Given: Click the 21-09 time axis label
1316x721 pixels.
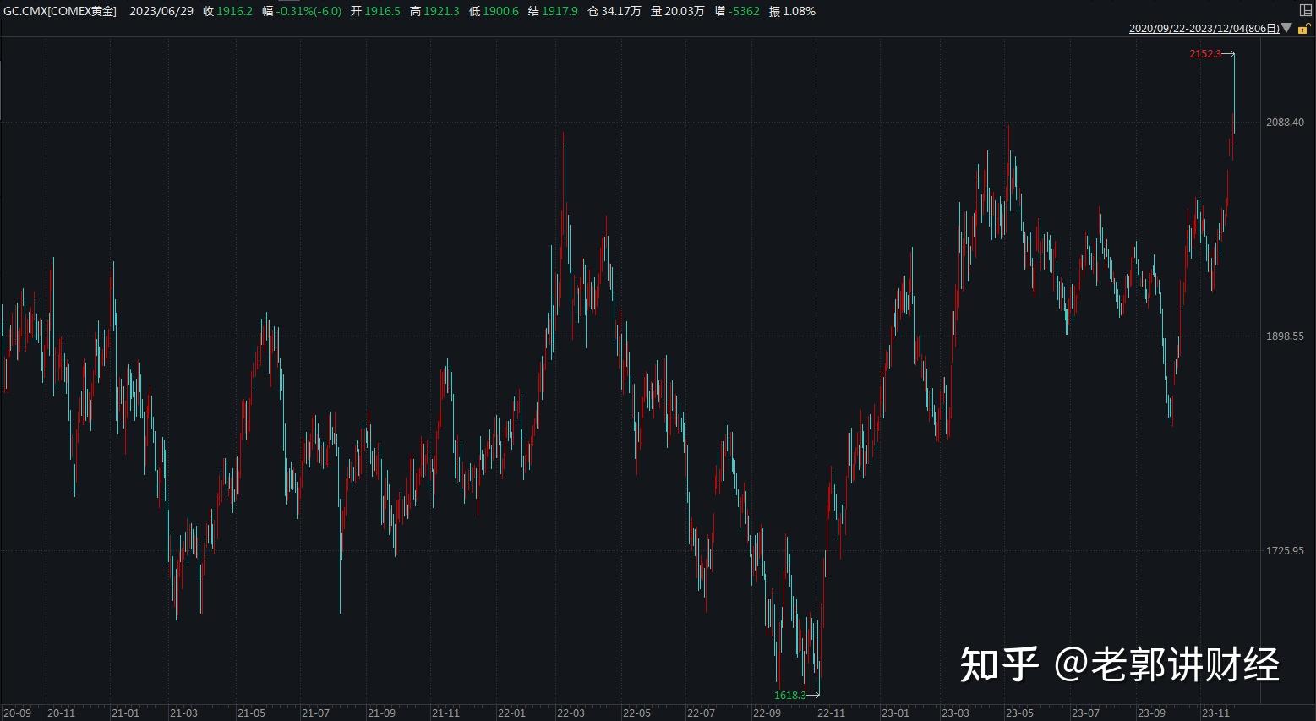Looking at the screenshot, I should [382, 713].
